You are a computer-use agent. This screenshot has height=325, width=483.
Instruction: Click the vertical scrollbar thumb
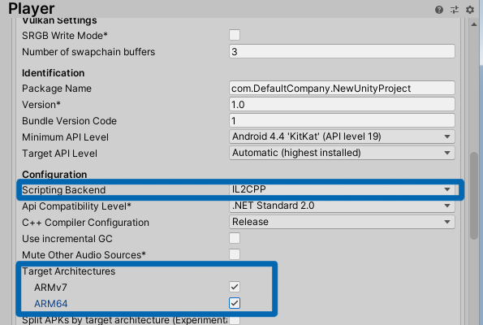tap(474, 196)
